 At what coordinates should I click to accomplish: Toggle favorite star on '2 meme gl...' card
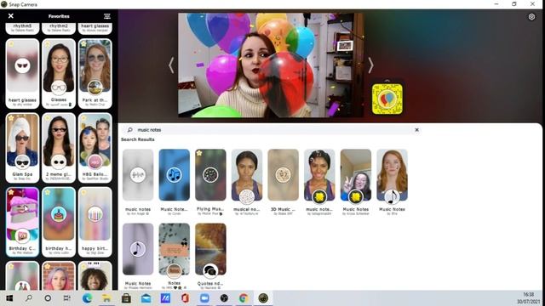coord(48,118)
